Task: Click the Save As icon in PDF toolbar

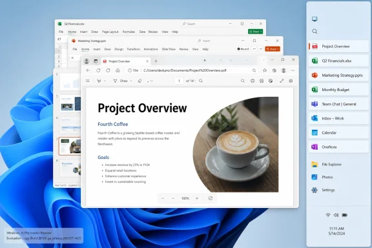Action: point(271,81)
